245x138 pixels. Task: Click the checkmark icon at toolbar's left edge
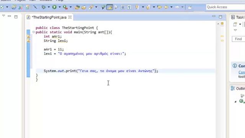(x=2, y=7)
